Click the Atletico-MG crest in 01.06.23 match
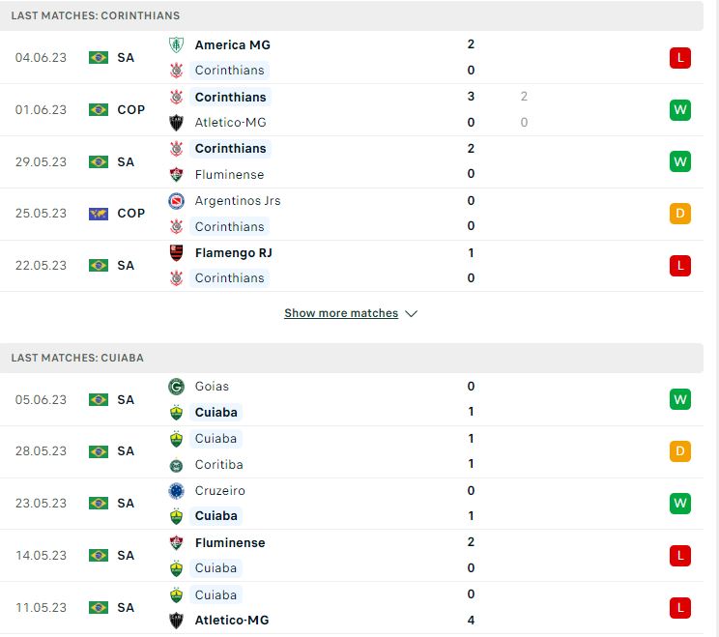The width and height of the screenshot is (719, 637). [x=176, y=123]
